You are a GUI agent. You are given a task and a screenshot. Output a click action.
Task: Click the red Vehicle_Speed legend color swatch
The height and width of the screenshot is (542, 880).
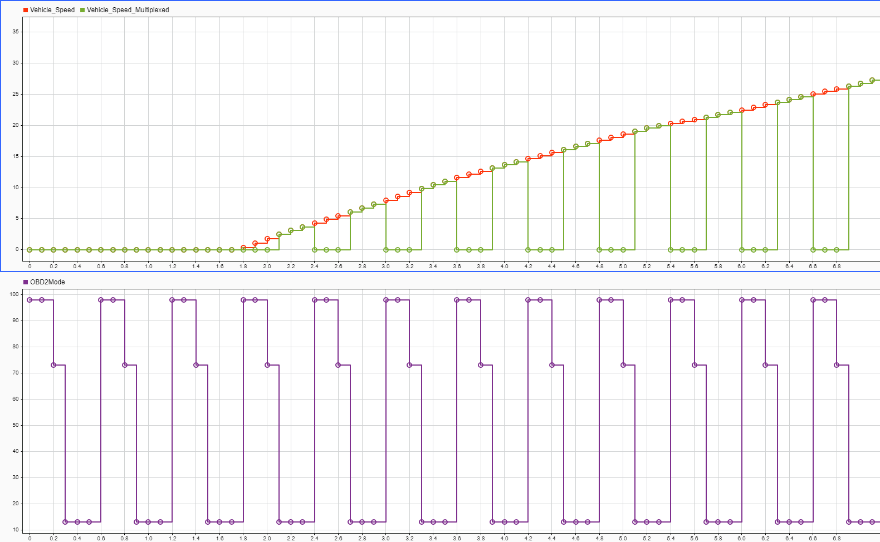point(26,10)
